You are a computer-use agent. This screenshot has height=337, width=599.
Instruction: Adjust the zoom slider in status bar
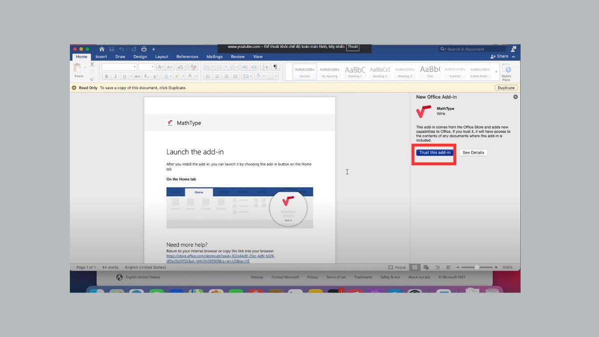click(x=477, y=268)
